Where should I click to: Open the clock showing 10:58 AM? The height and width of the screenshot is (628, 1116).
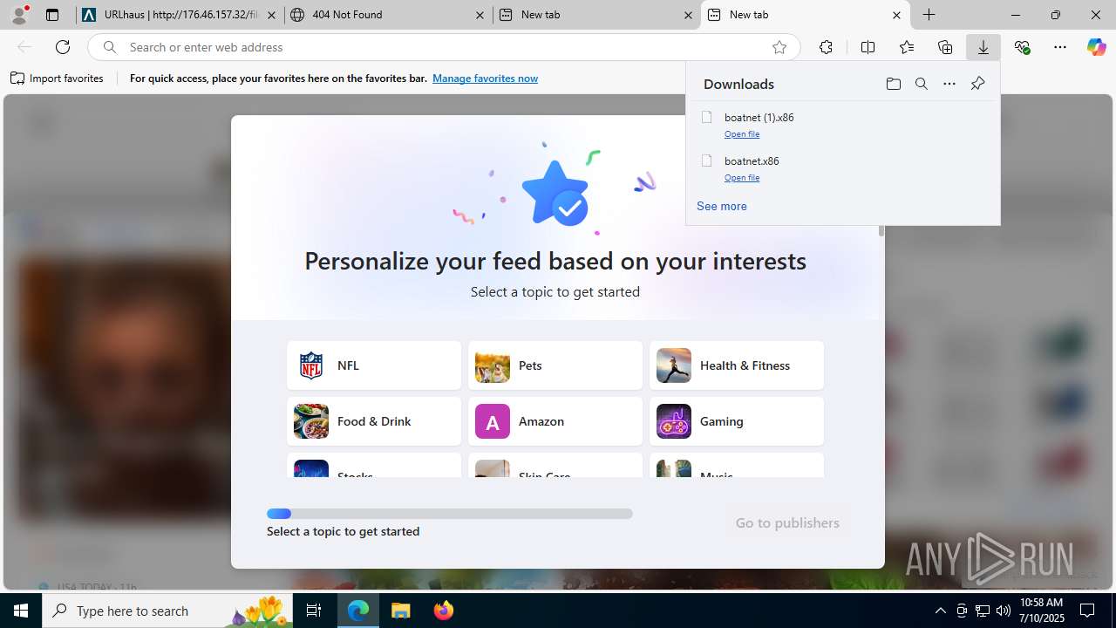coord(1042,611)
